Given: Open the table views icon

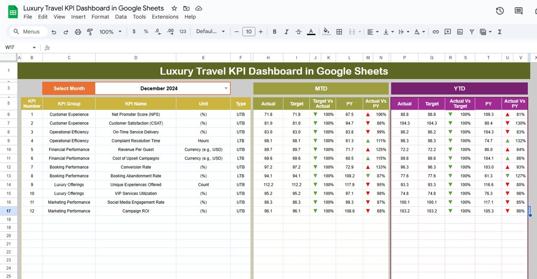Looking at the screenshot, I should coord(485,32).
